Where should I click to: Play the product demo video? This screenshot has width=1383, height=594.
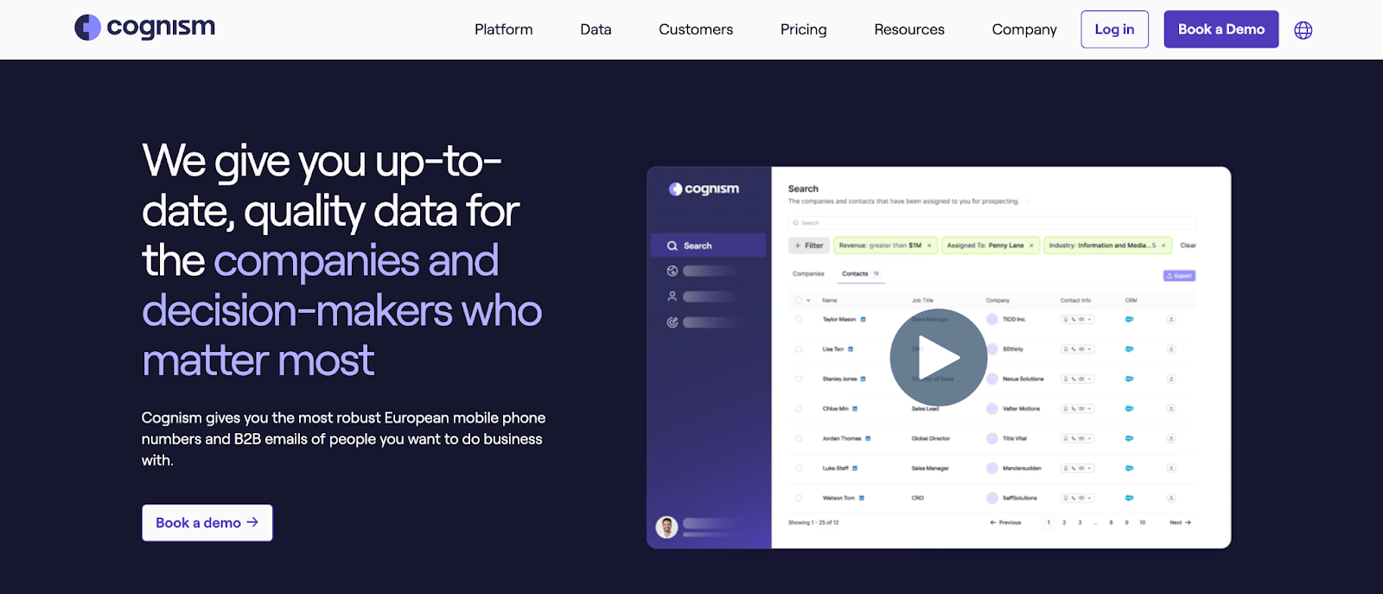pos(938,357)
